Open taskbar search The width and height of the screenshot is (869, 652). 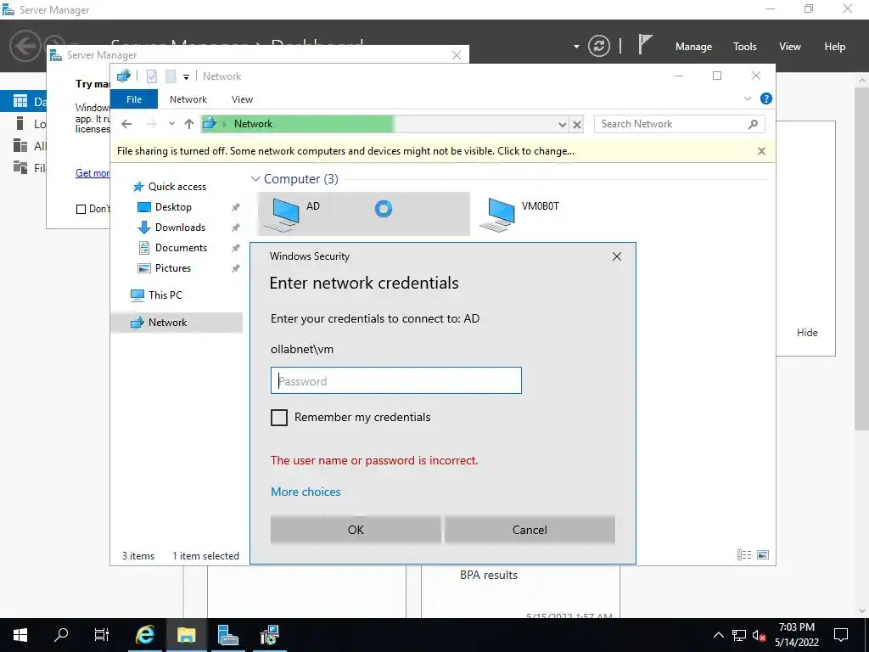61,635
